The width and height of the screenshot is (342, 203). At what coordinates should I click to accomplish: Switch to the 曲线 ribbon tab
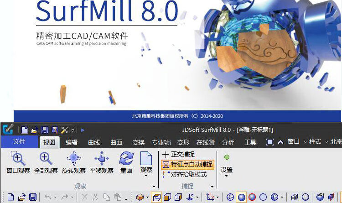point(94,142)
